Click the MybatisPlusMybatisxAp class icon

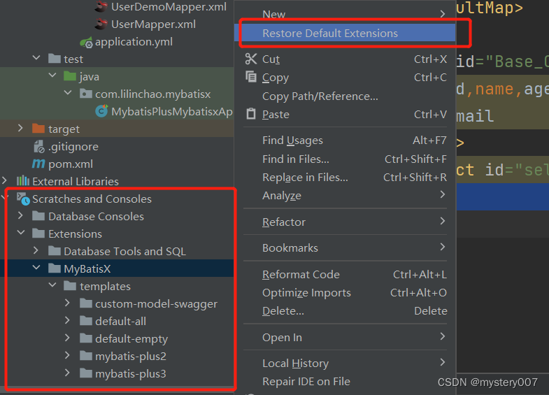pyautogui.click(x=101, y=111)
